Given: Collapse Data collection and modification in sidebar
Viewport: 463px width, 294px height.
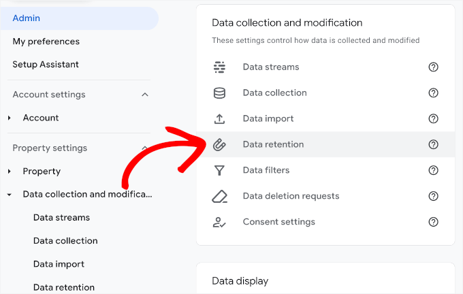Looking at the screenshot, I should (x=10, y=195).
